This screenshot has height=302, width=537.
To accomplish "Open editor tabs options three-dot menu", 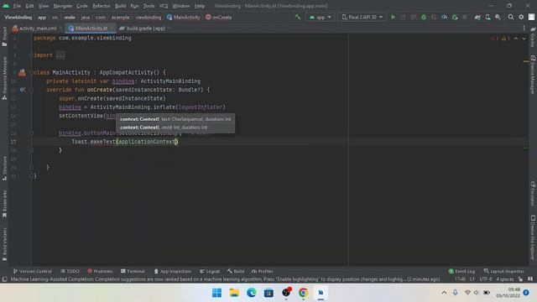I will tap(524, 28).
